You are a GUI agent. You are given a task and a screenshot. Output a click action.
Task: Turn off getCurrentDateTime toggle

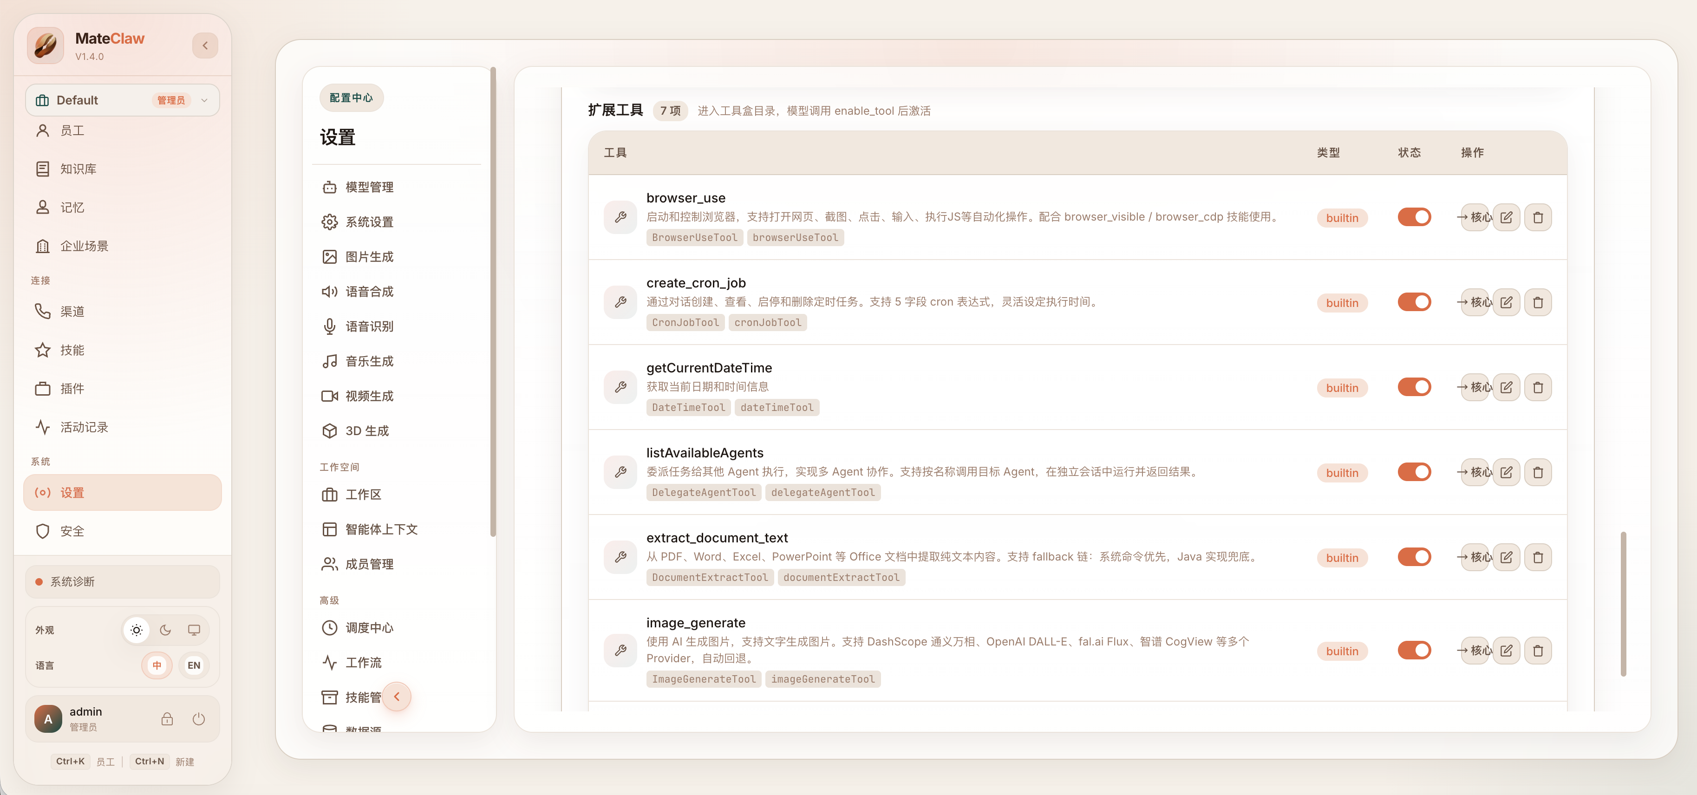pos(1414,387)
